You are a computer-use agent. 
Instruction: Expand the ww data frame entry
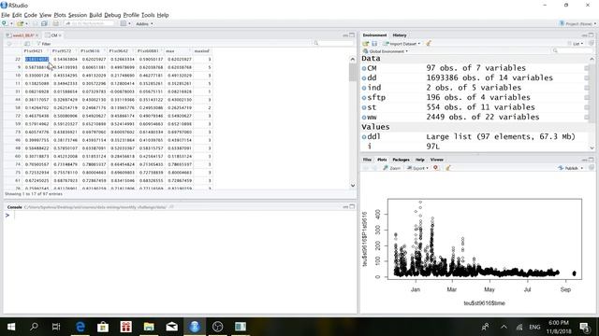click(x=364, y=118)
